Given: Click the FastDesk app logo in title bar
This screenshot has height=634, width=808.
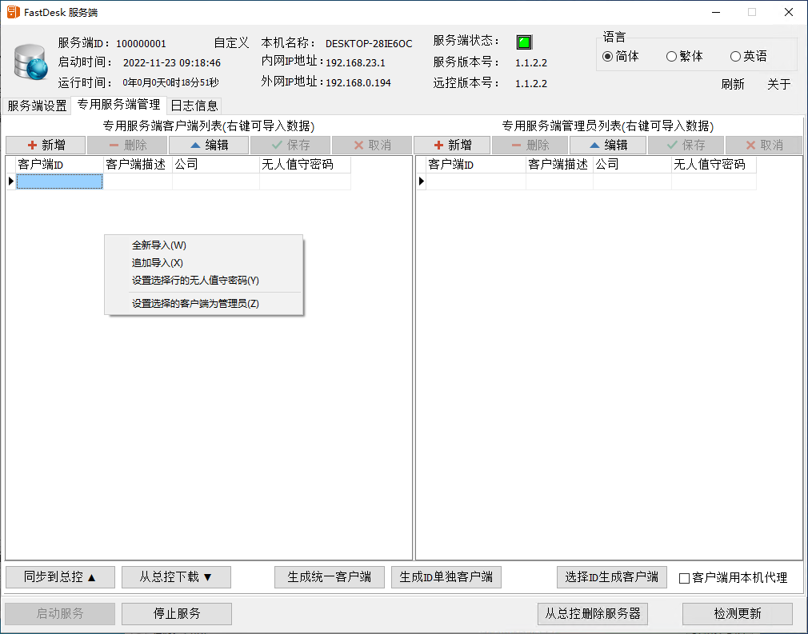Looking at the screenshot, I should click(13, 12).
